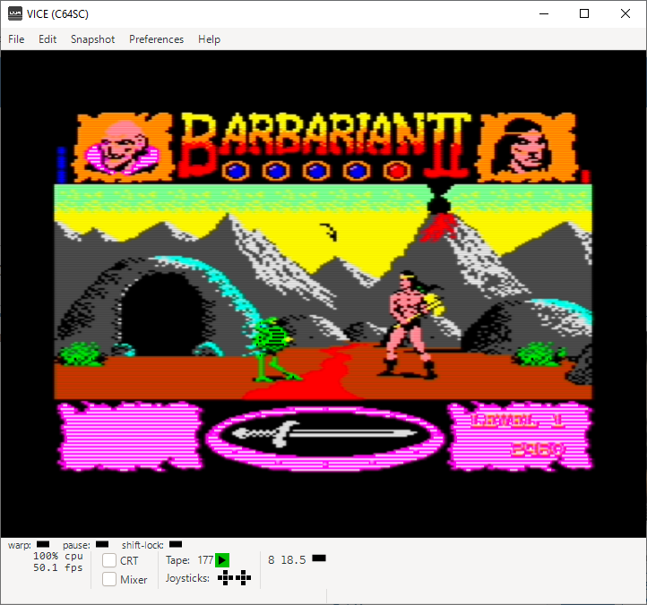Click the 100% cpu readout
The width and height of the screenshot is (647, 605).
(58, 556)
